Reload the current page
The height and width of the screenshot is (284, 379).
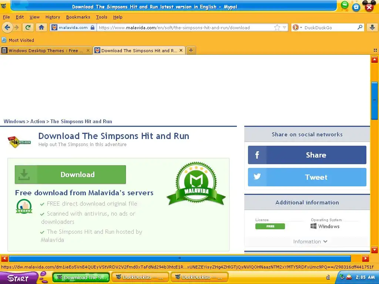point(28,27)
